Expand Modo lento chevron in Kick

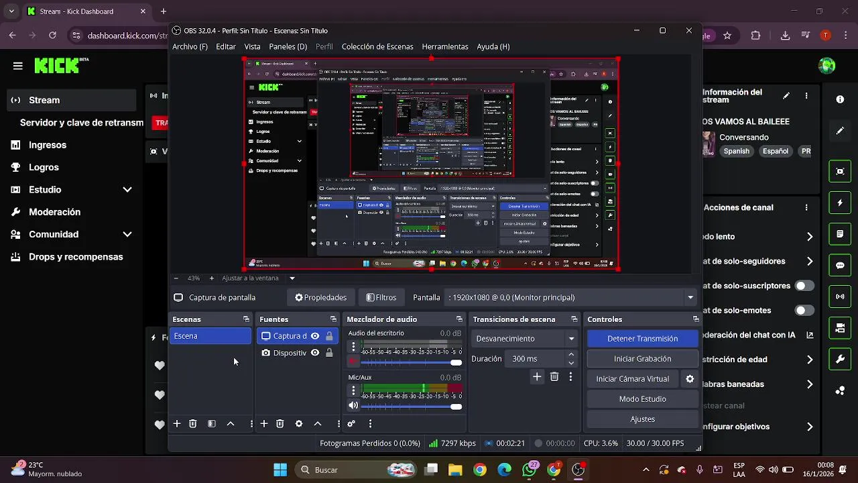(810, 237)
